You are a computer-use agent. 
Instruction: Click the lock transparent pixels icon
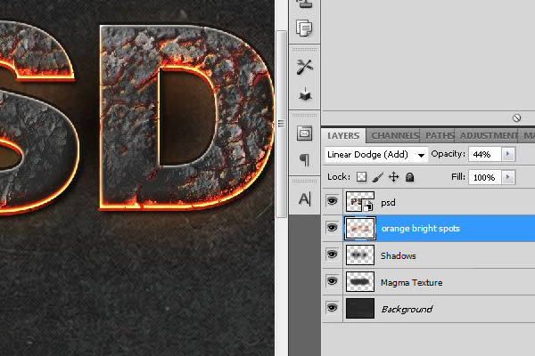pyautogui.click(x=361, y=177)
